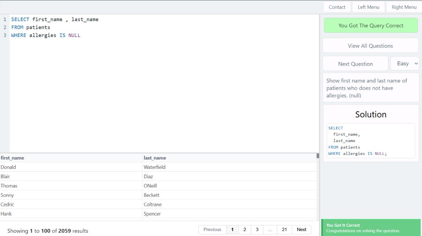Click the Blair cell
Viewport: 422px width, 236px height.
click(71, 176)
